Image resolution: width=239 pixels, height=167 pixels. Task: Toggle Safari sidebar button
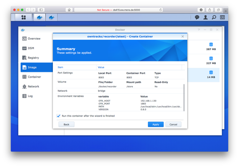[41, 10]
